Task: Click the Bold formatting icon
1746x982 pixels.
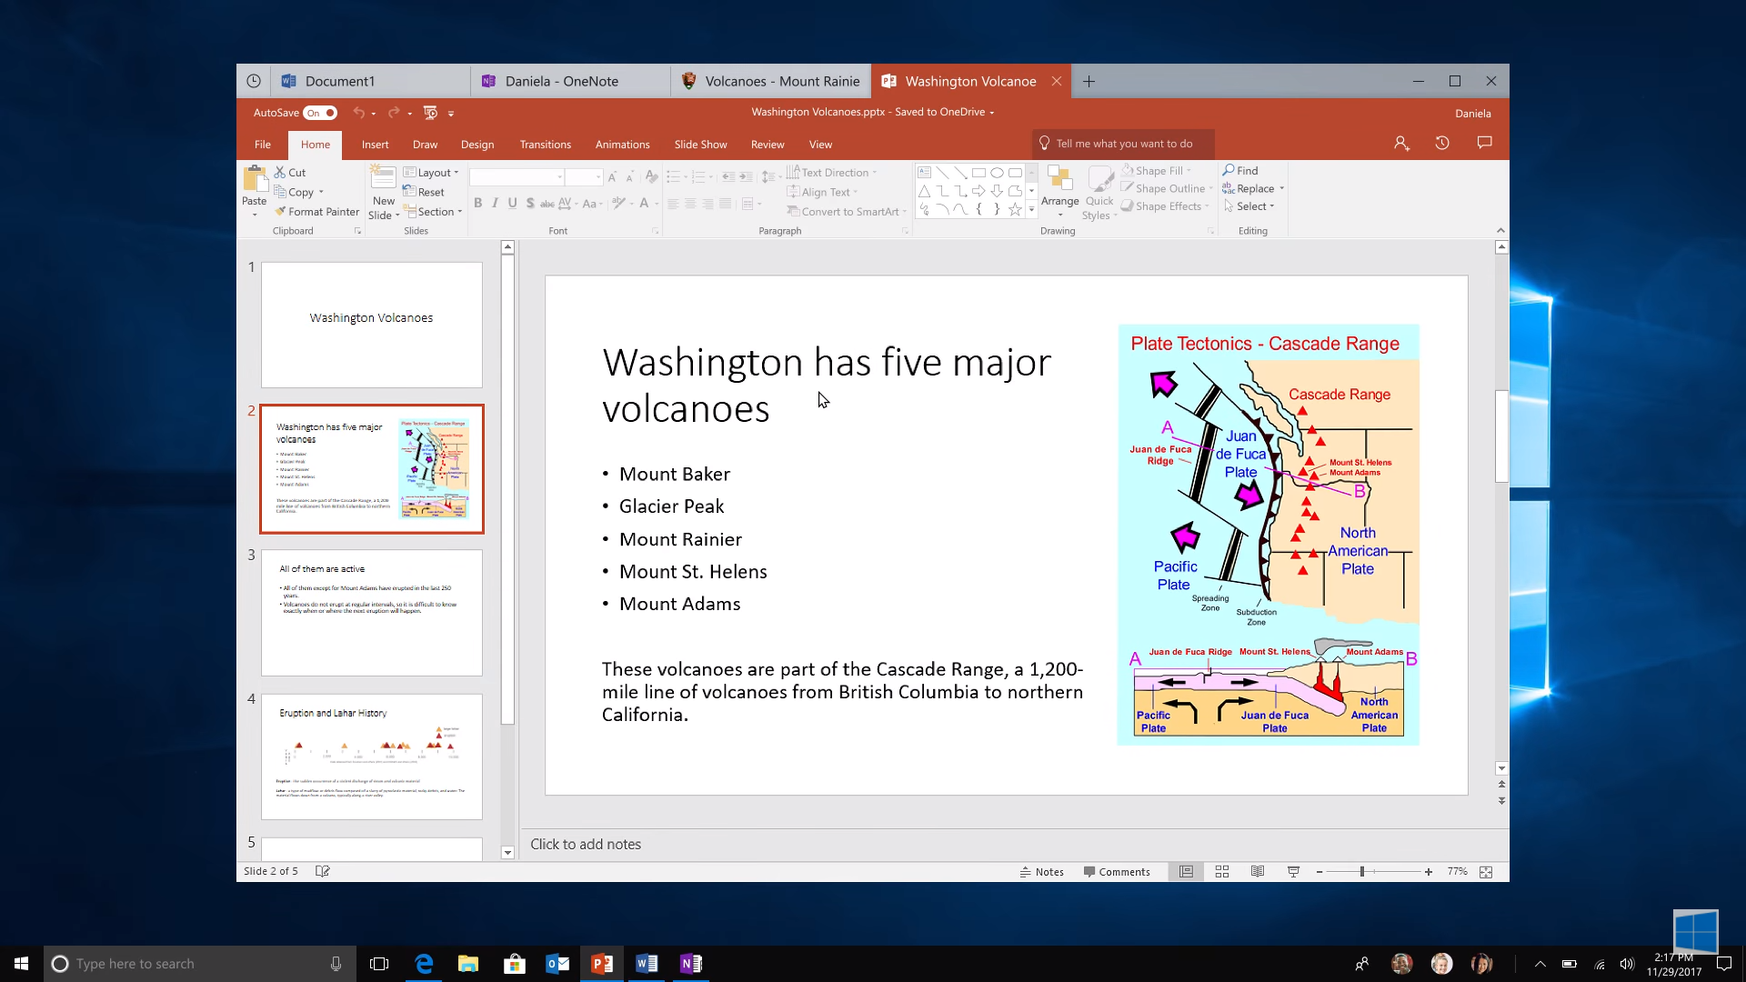Action: [477, 204]
